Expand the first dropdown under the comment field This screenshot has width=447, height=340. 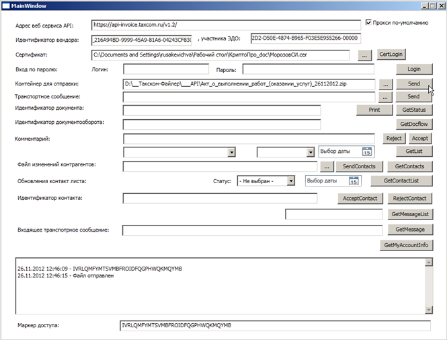pos(231,153)
